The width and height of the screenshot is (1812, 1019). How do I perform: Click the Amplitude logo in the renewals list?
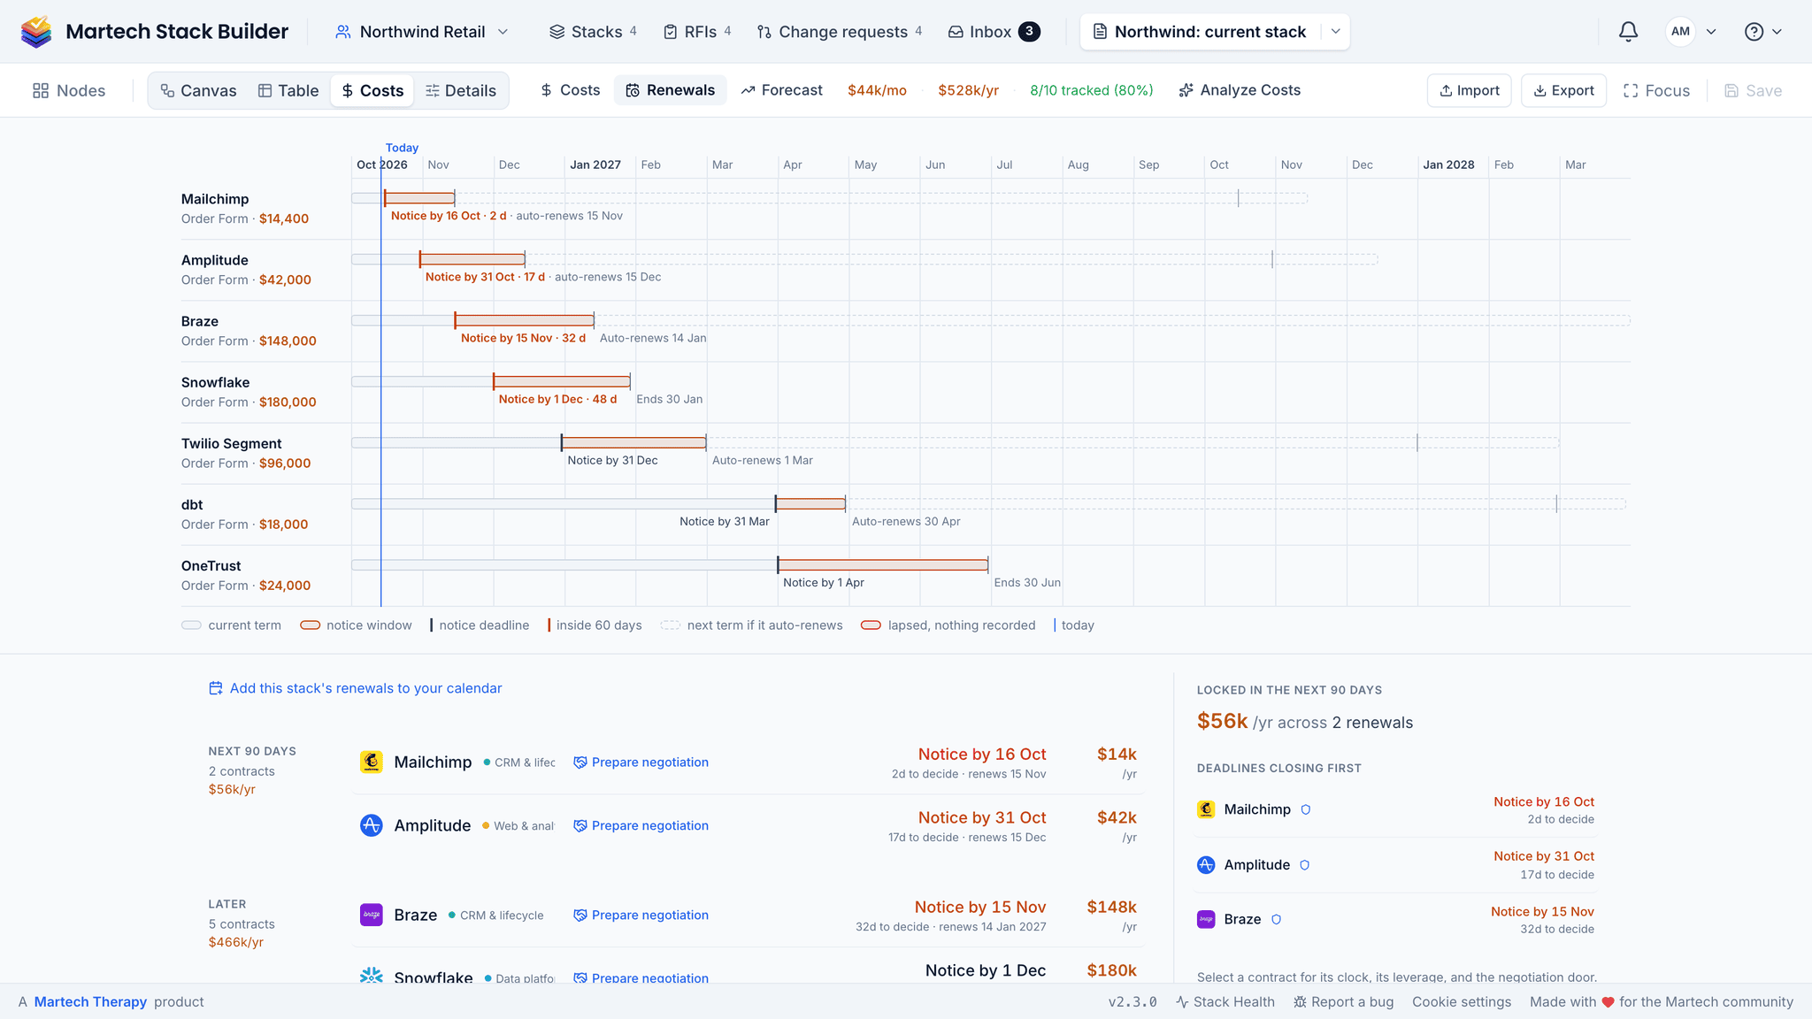click(x=372, y=825)
